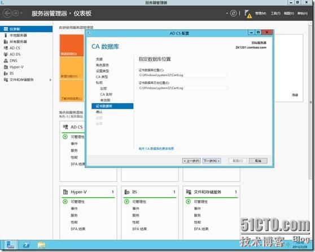Click the IIS role tile icon
The image size is (315, 252).
(x=127, y=192)
